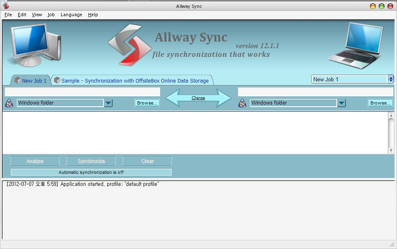The image size is (397, 249).
Task: Click the version 12.1.1 text
Action: [257, 46]
